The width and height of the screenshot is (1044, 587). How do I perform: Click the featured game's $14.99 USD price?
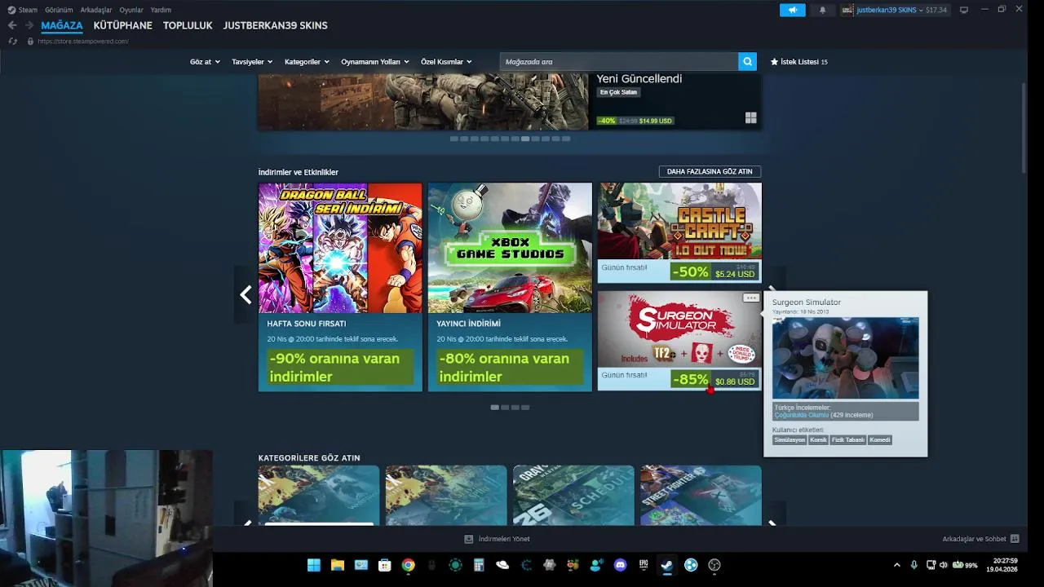coord(655,121)
